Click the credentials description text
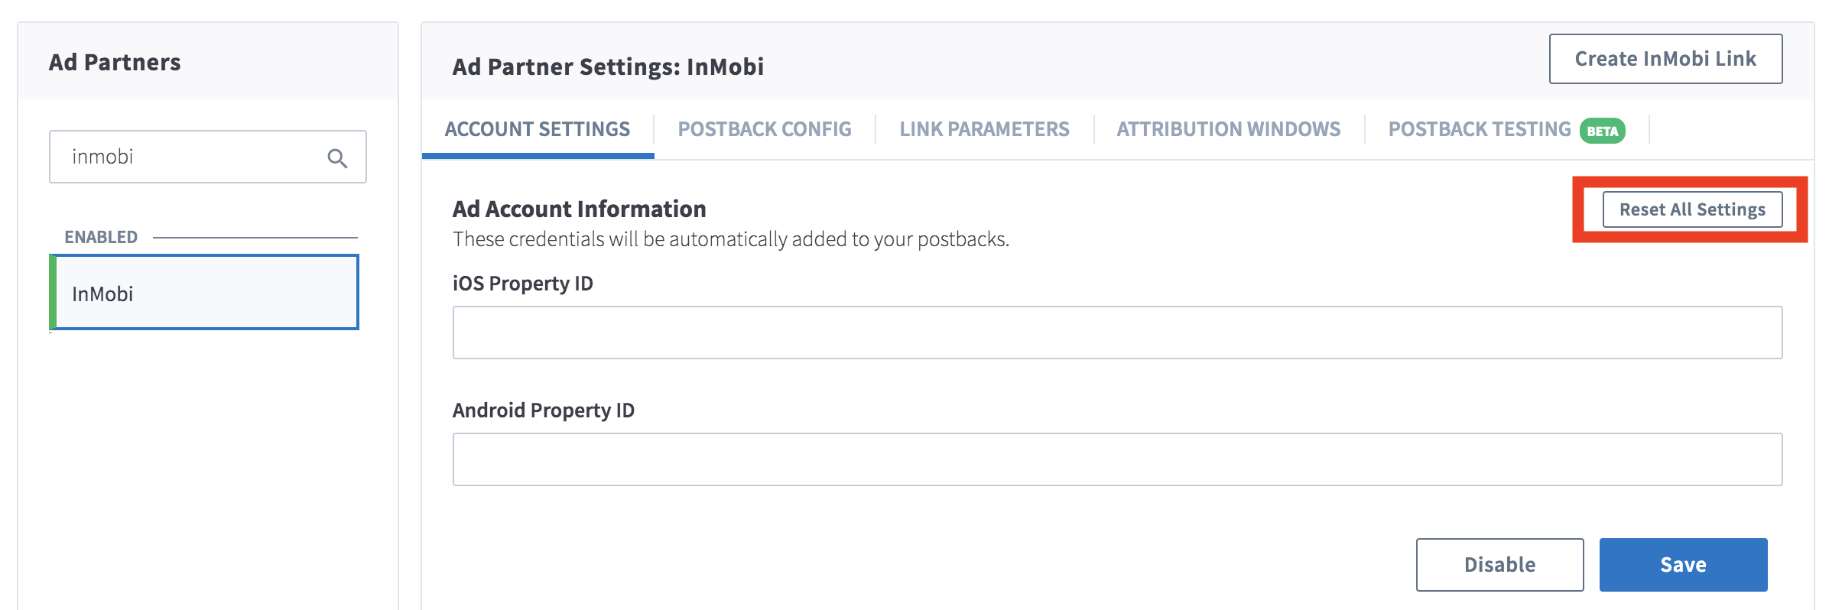 [730, 239]
